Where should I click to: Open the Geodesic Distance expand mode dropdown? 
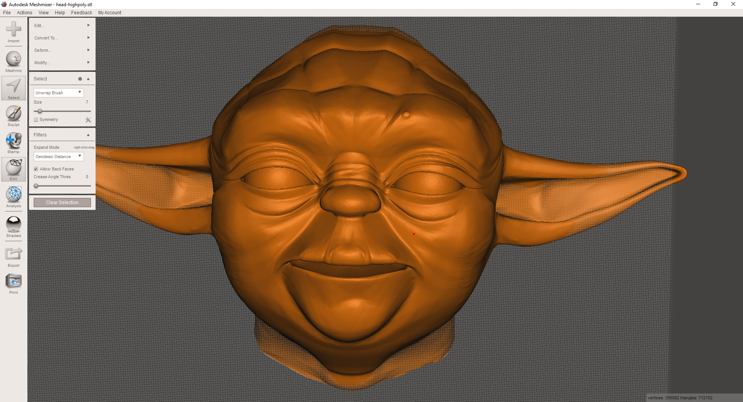58,157
